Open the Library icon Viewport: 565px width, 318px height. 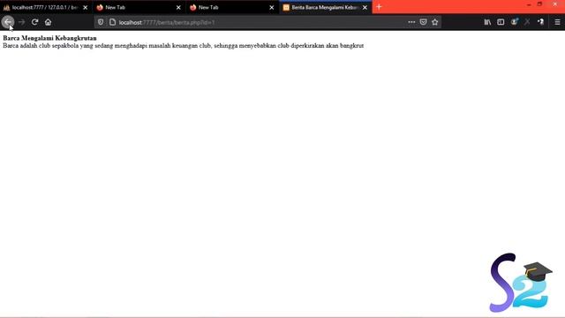pyautogui.click(x=487, y=22)
